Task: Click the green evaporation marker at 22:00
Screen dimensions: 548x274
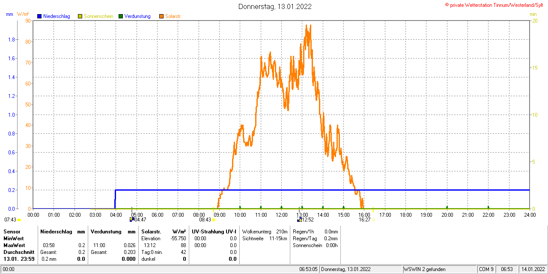Action: [x=488, y=207]
